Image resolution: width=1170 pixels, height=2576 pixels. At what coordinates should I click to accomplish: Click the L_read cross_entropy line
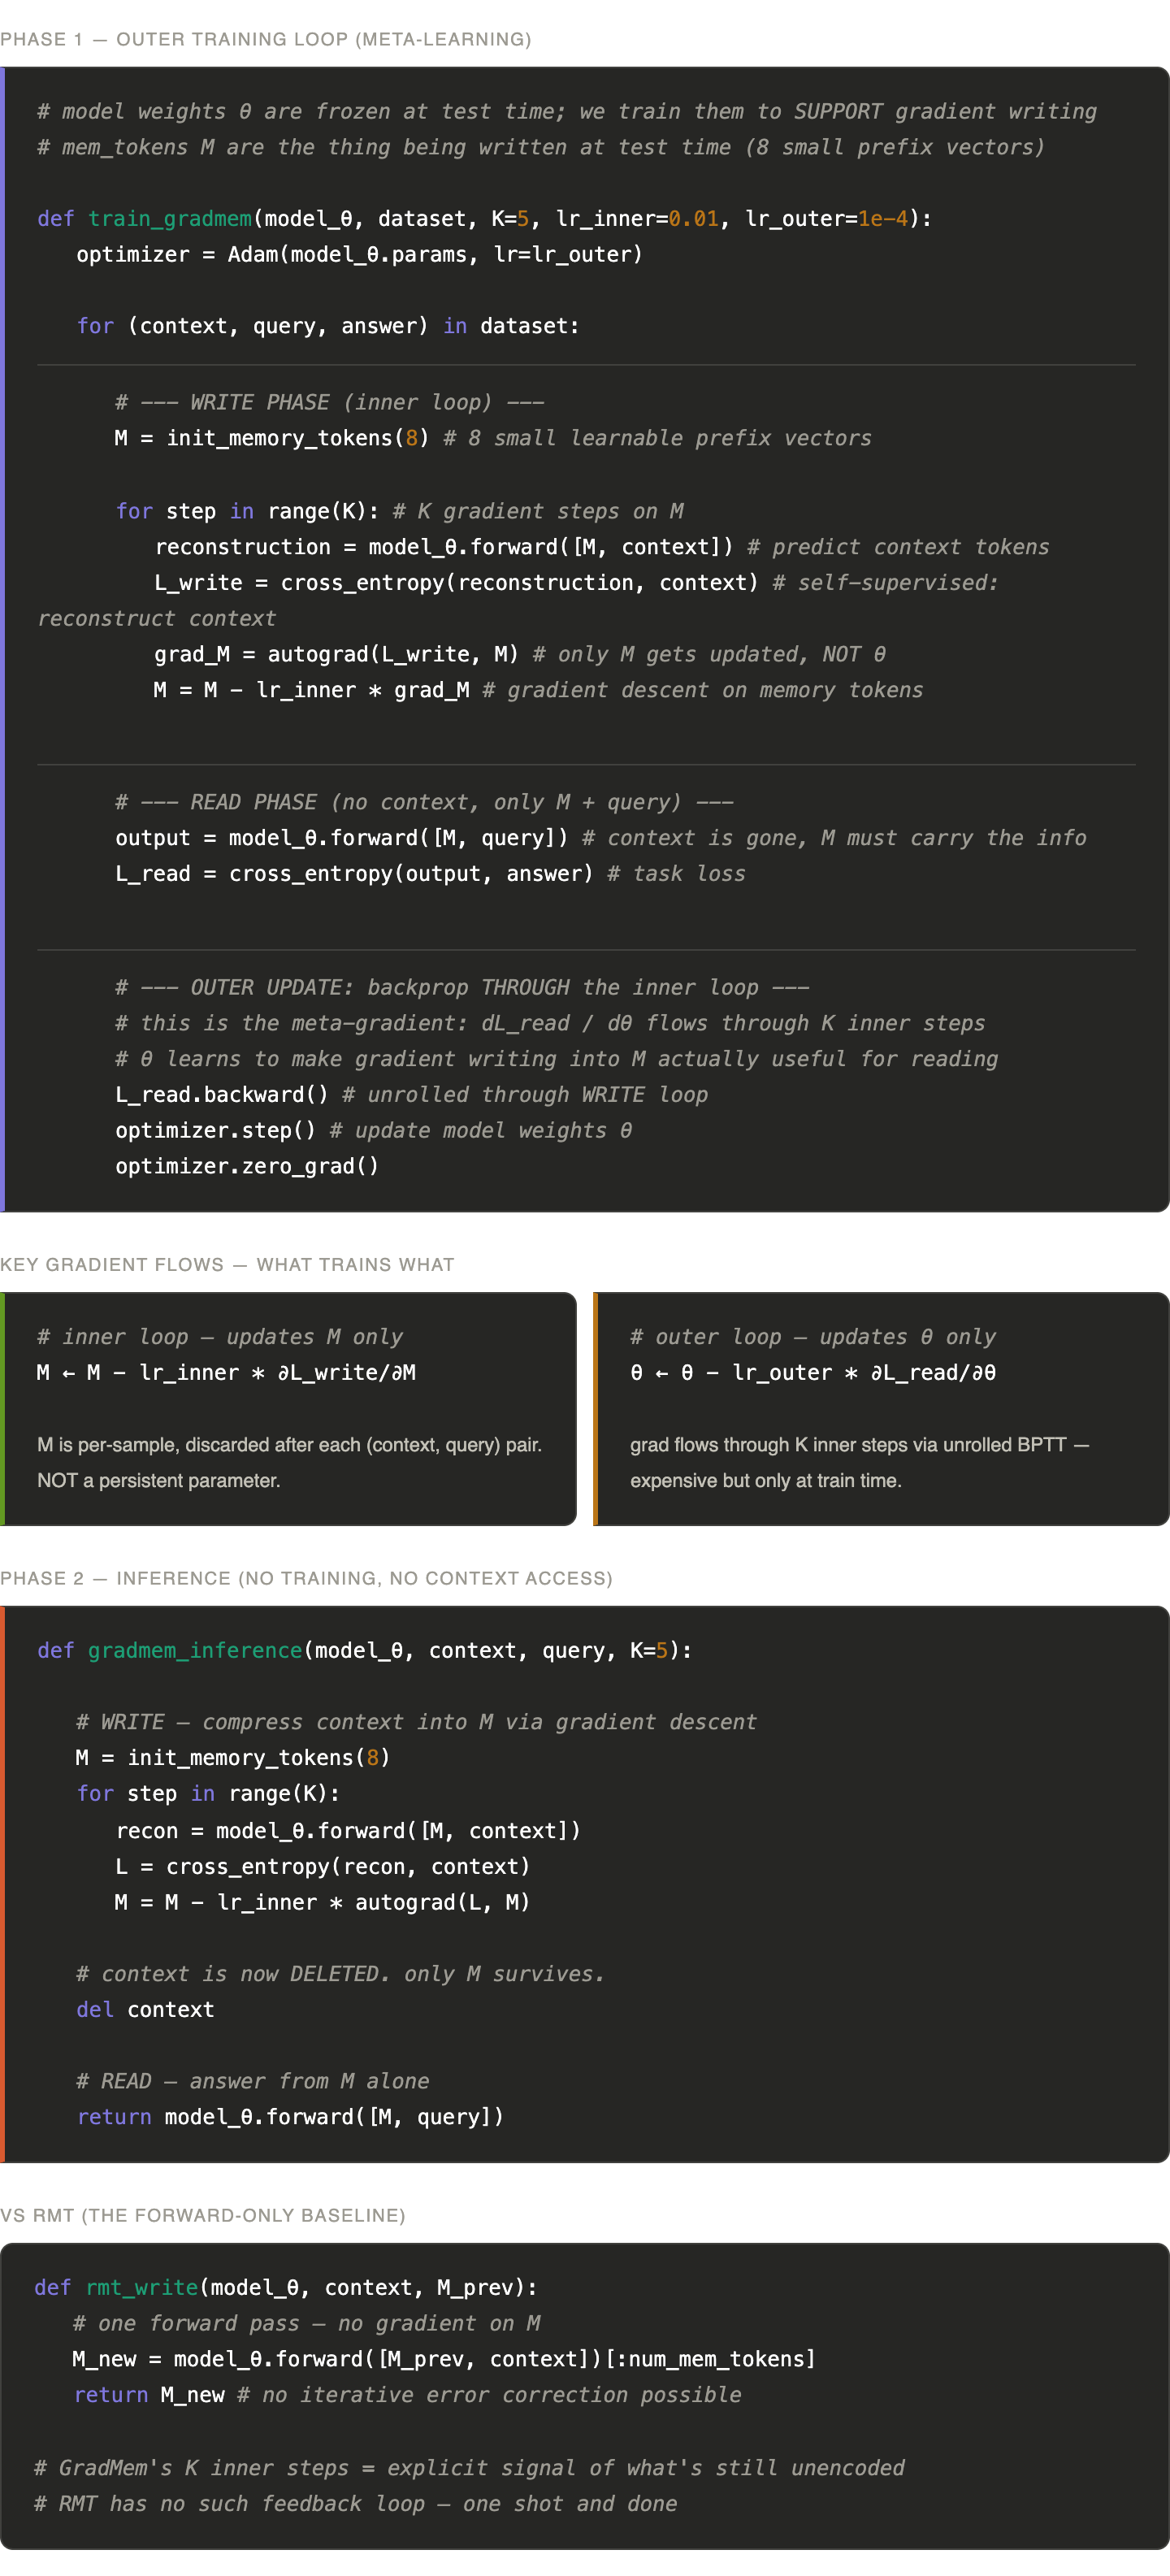430,873
